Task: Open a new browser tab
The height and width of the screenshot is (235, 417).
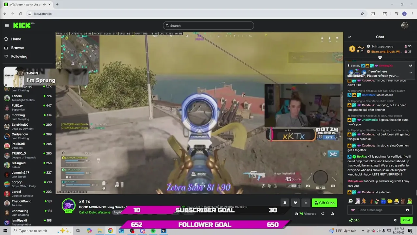Action: coord(57,4)
